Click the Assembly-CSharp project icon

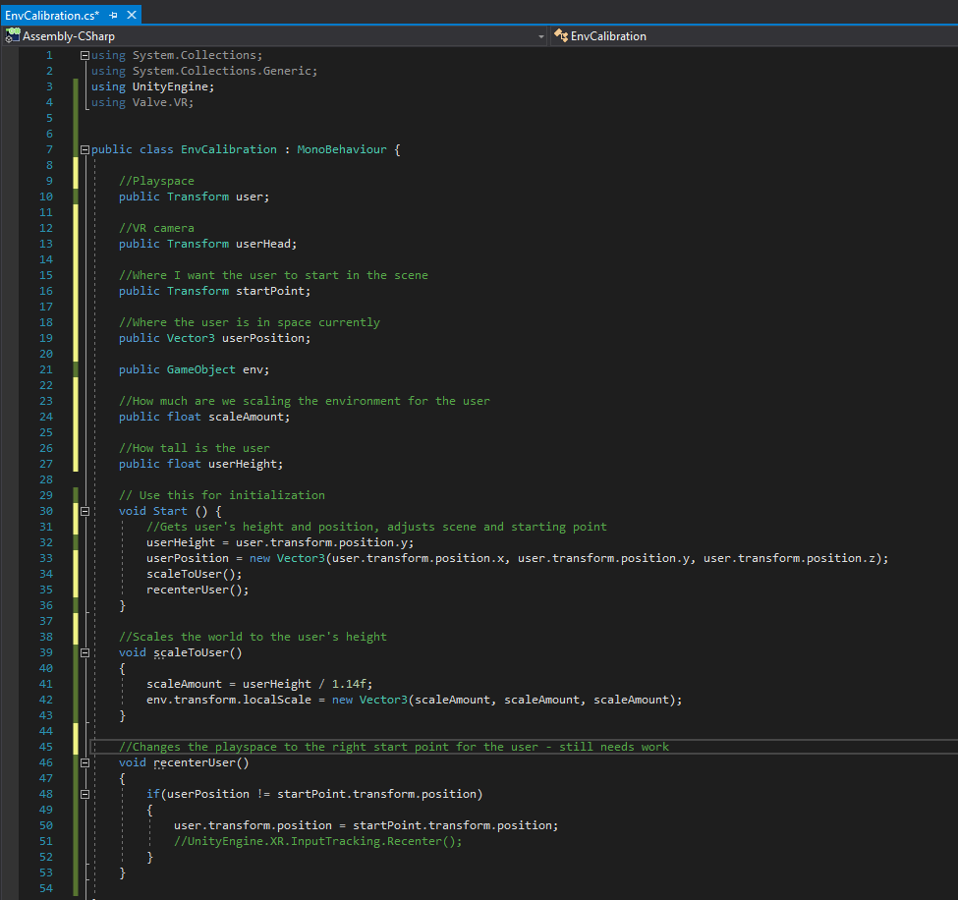pyautogui.click(x=13, y=36)
